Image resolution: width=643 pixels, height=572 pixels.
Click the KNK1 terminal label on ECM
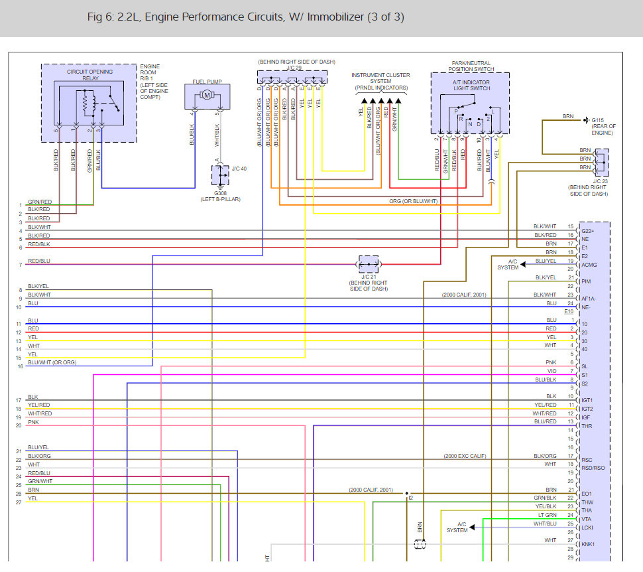587,544
